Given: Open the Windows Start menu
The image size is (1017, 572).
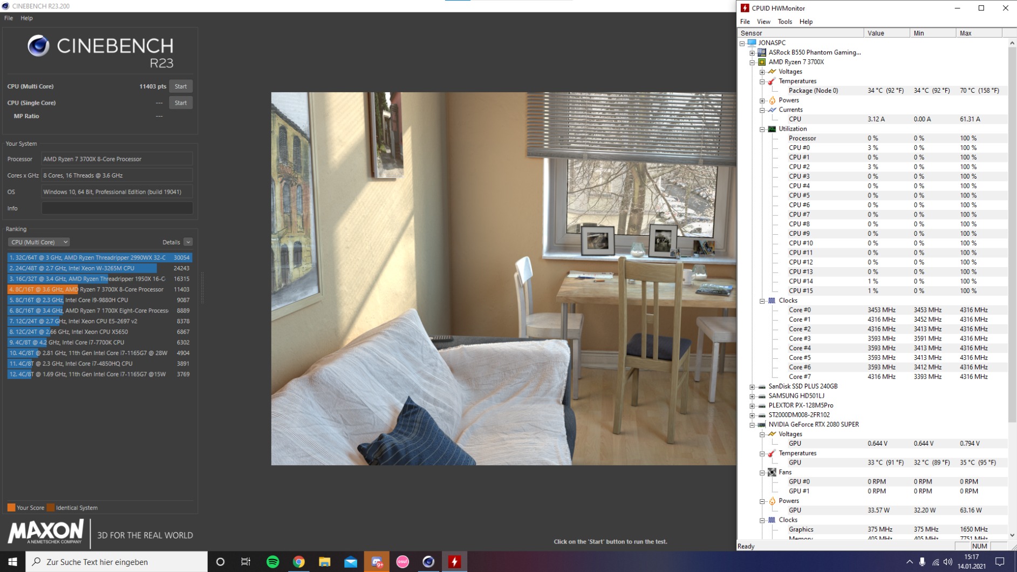Looking at the screenshot, I should point(12,562).
